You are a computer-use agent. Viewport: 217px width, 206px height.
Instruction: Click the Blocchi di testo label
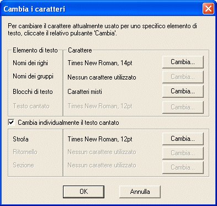[33, 92]
